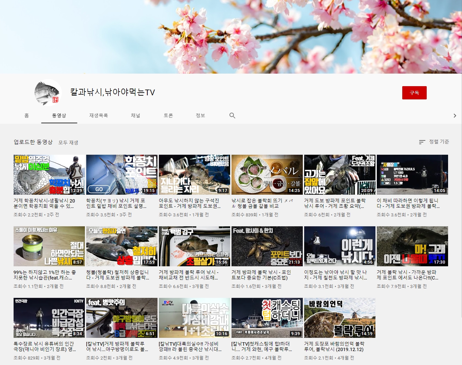Go to the 채널 tab
This screenshot has height=365, width=462.
pos(135,116)
